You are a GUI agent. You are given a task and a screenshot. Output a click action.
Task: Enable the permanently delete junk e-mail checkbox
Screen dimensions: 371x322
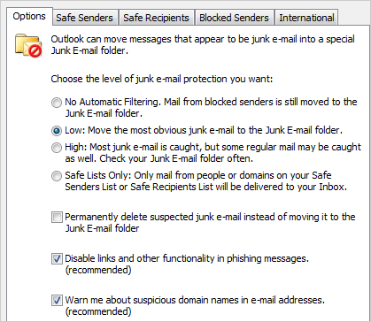pyautogui.click(x=57, y=218)
